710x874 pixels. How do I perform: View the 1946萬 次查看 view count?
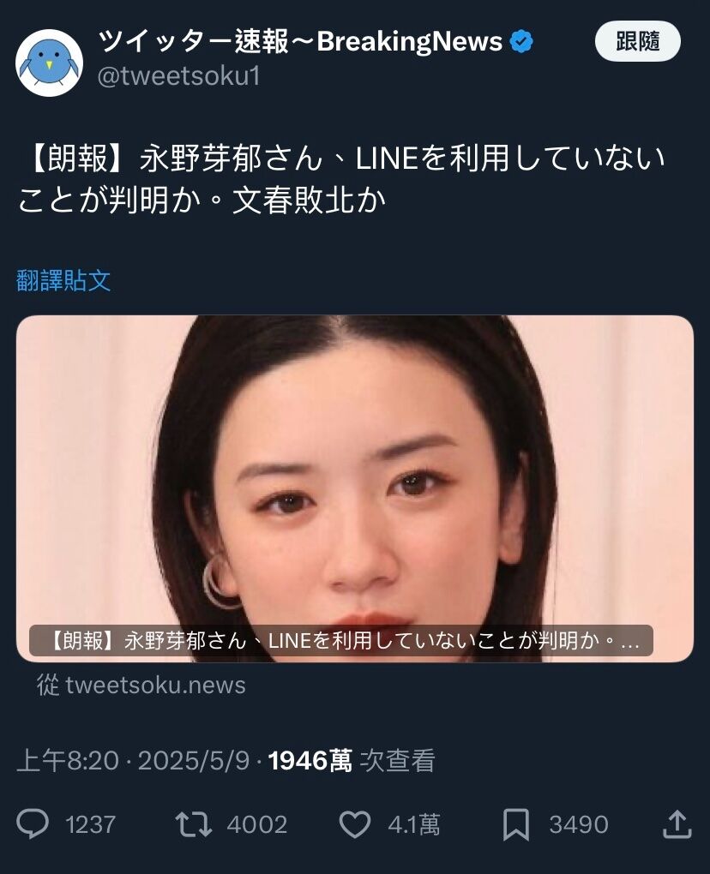[352, 760]
